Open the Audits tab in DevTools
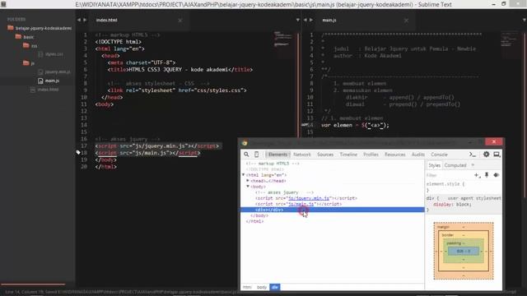 click(418, 155)
